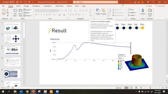Start presentation from beginning icon

29,2
